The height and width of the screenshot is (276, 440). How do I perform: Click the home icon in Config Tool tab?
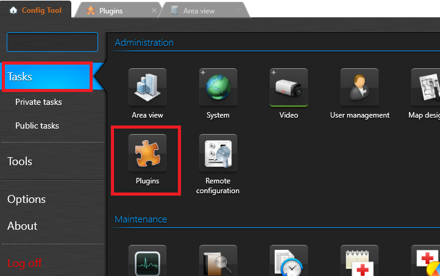[13, 10]
